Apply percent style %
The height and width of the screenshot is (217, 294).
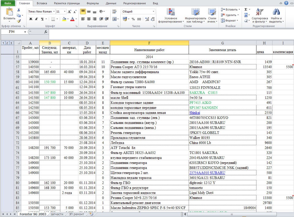pyautogui.click(x=133, y=19)
